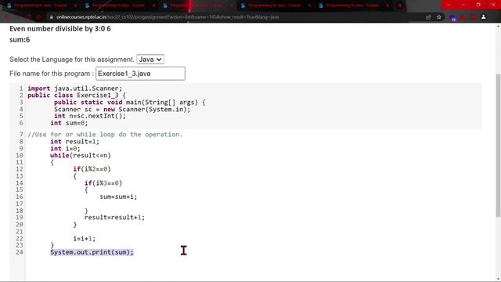501x282 pixels.
Task: Click the line result=result+1;
Action: [x=114, y=218]
